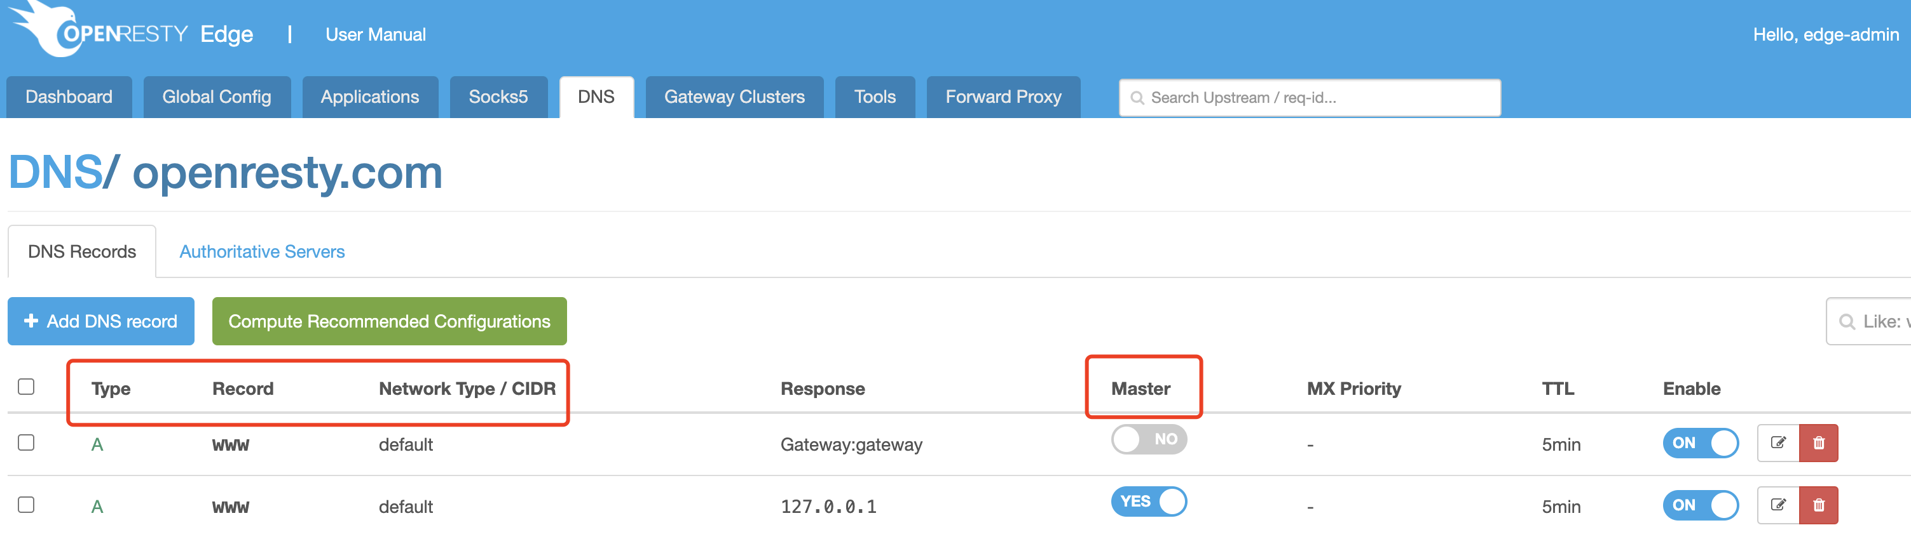Tick the checkbox for the Gateway:gateway row
Screen dimensions: 1911x551
(x=26, y=442)
